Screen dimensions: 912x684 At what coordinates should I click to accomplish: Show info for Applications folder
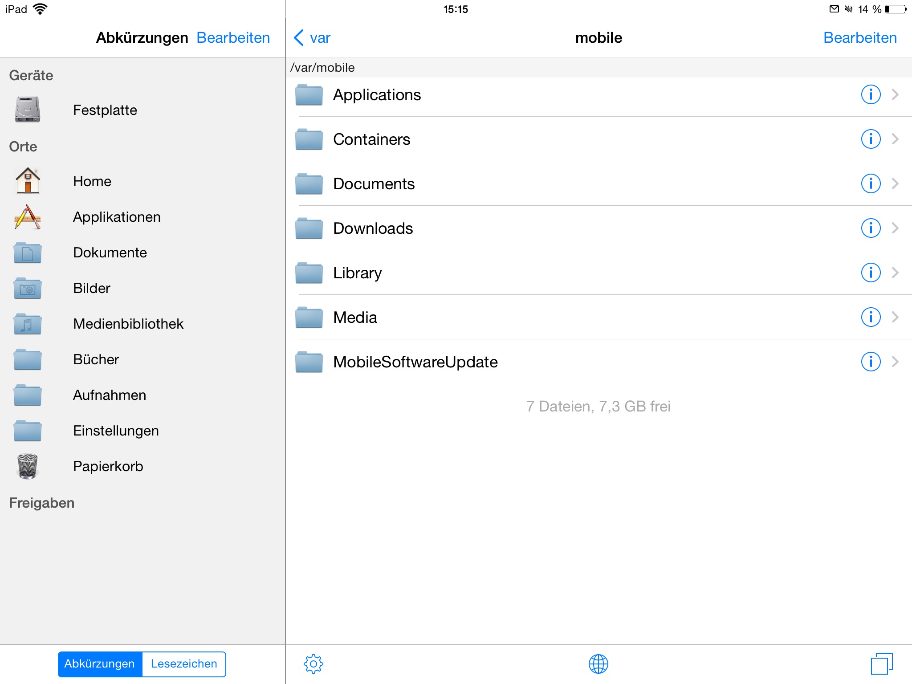point(871,94)
